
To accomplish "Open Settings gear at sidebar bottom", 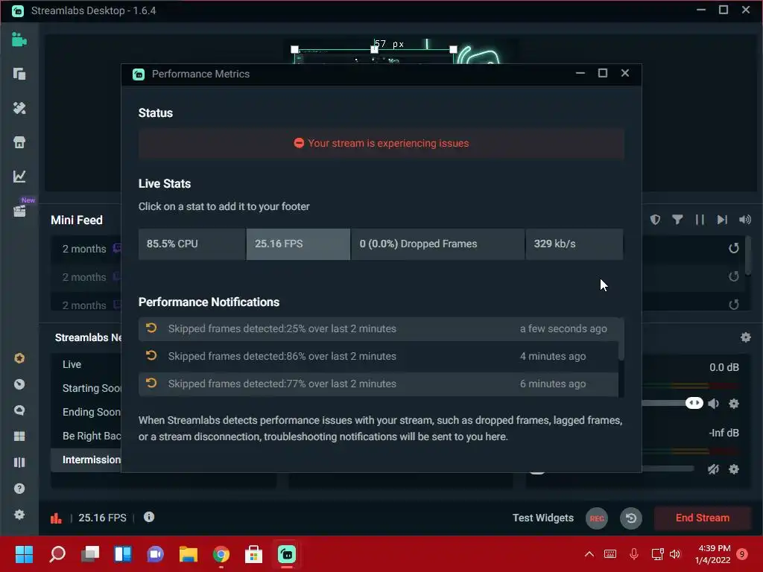I will pos(19,515).
